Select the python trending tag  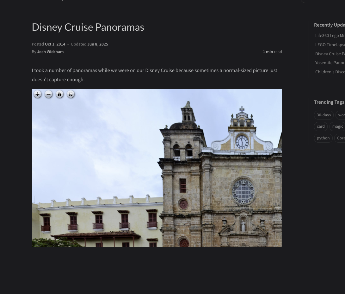(323, 138)
